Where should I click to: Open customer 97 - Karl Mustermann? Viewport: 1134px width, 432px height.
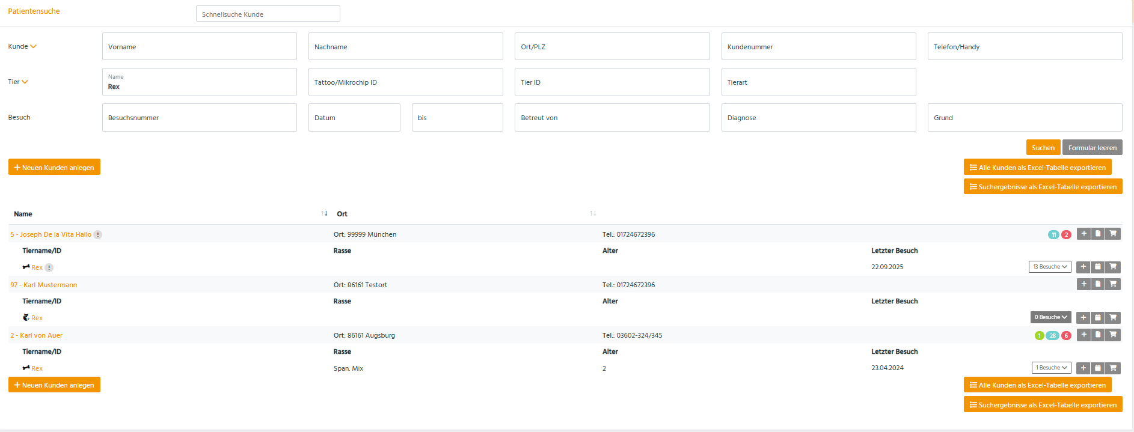coord(43,285)
